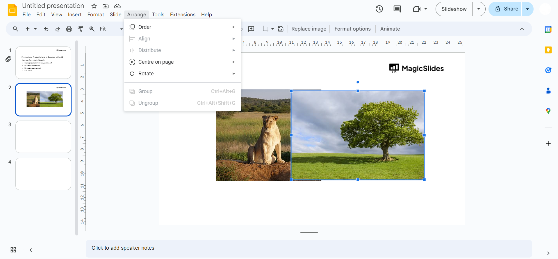The width and height of the screenshot is (558, 259).
Task: Open Google Maps side panel
Action: (548, 111)
